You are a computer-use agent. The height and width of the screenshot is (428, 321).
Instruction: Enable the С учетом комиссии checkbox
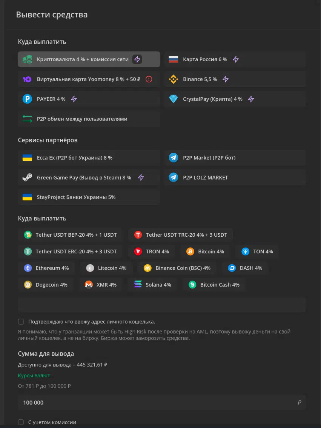coord(21,422)
